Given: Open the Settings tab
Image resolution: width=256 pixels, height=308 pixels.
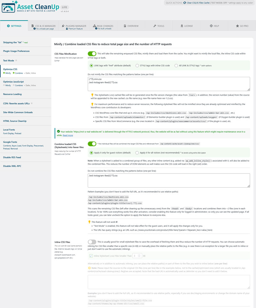Looking at the screenshot, I should (x=14, y=26).
